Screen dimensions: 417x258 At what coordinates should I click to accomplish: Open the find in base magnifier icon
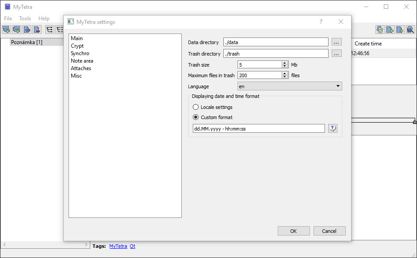coord(410,30)
